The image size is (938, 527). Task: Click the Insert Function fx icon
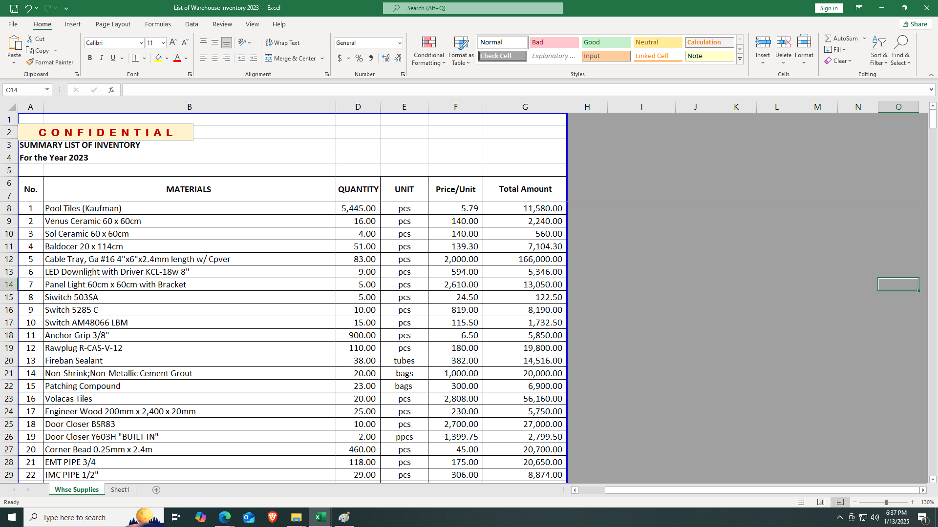click(x=111, y=90)
